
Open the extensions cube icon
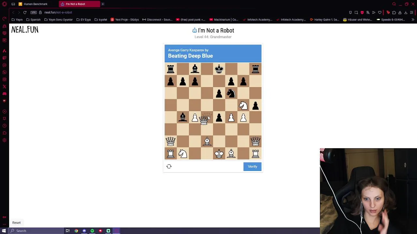pos(394,12)
